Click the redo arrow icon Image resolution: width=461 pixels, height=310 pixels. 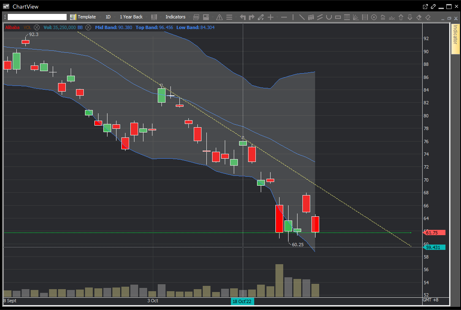[x=251, y=17]
